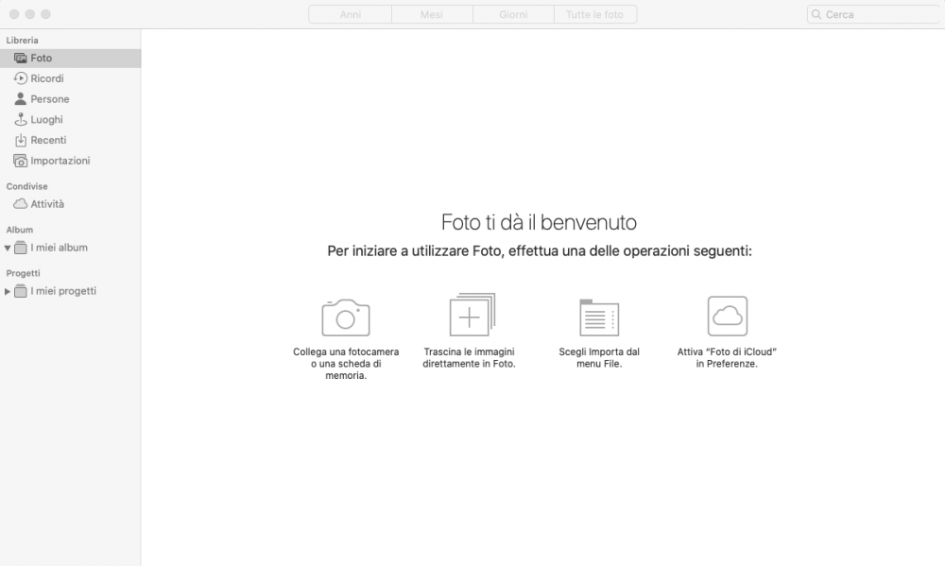This screenshot has height=566, width=945.
Task: Switch to the Mesi view tab
Action: [432, 14]
